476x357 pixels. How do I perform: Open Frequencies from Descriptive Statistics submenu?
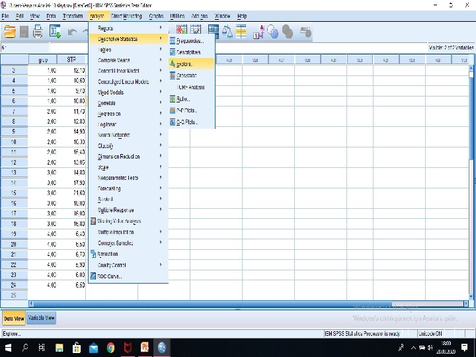tap(192, 41)
